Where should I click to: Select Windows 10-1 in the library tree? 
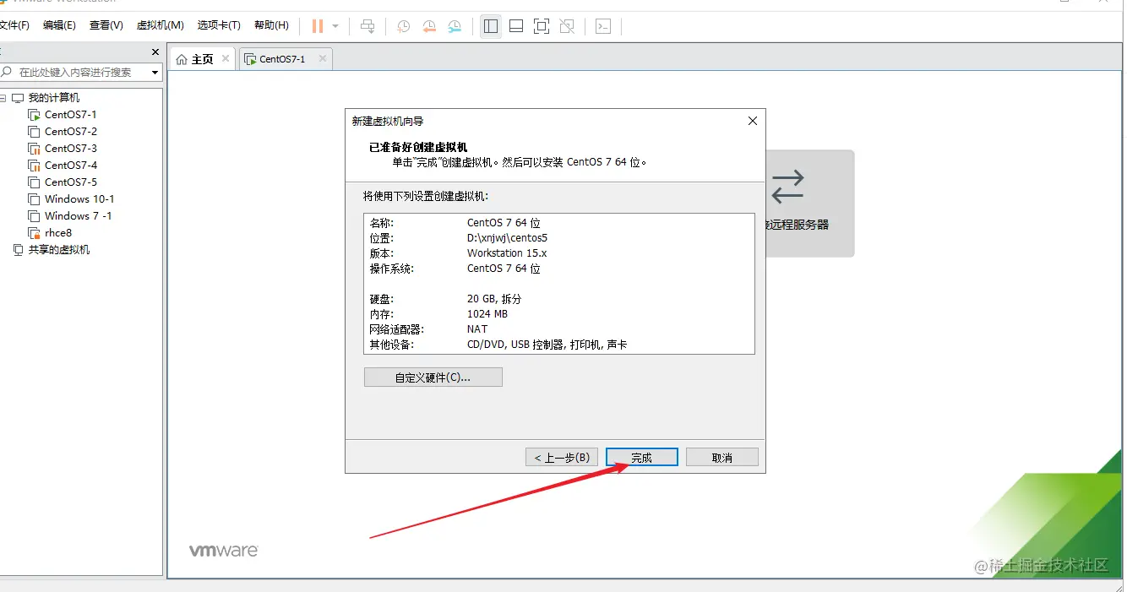click(79, 199)
